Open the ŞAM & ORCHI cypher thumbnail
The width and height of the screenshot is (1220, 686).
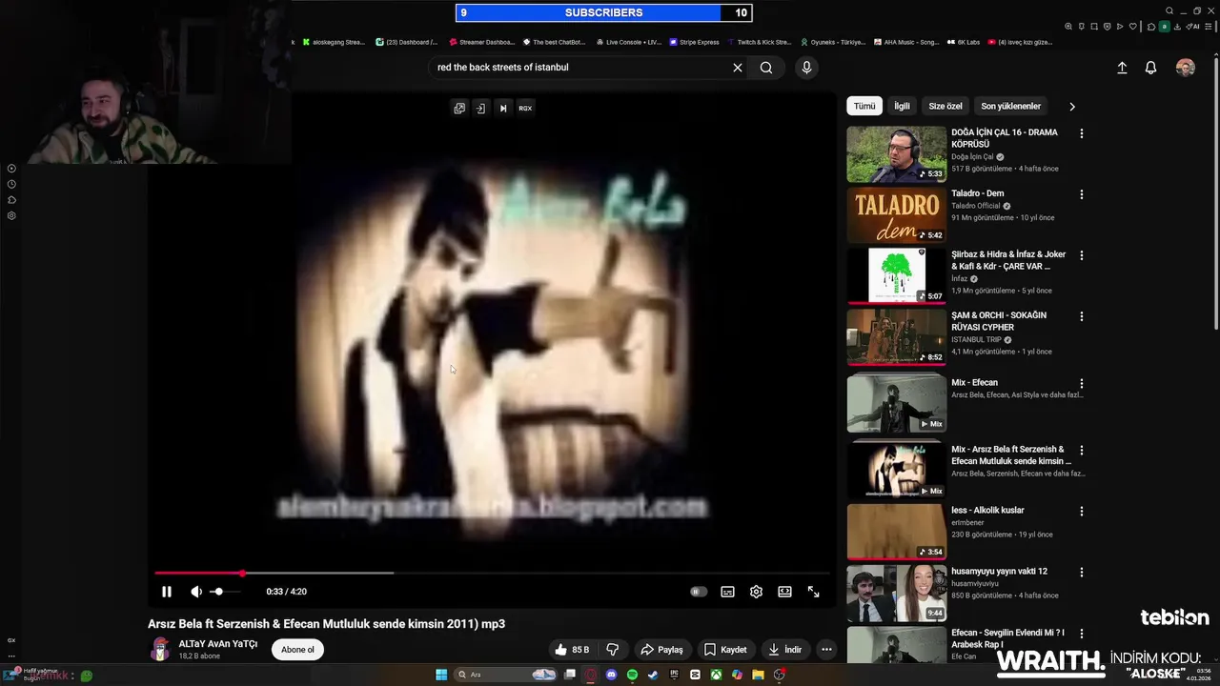[x=896, y=336]
